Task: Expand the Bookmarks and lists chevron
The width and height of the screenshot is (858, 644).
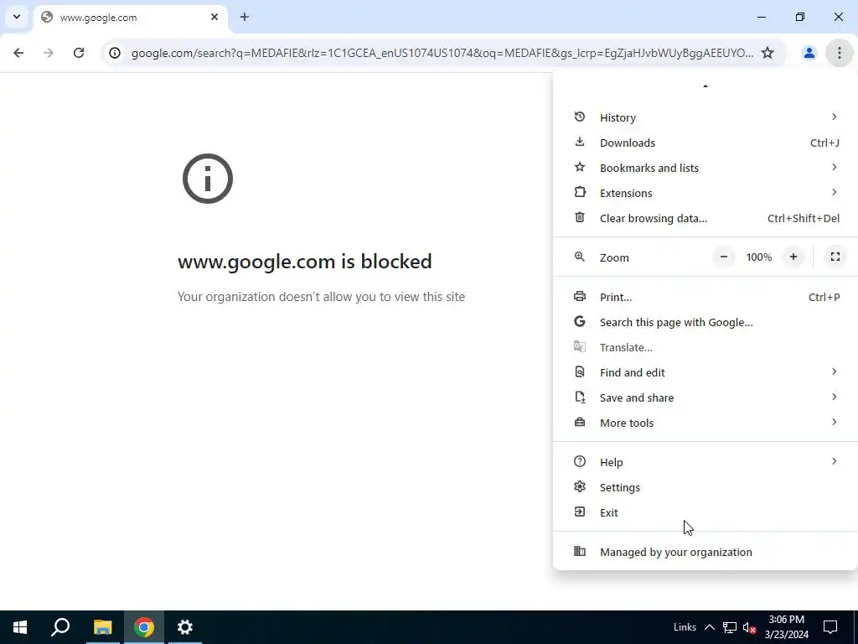Action: click(834, 167)
